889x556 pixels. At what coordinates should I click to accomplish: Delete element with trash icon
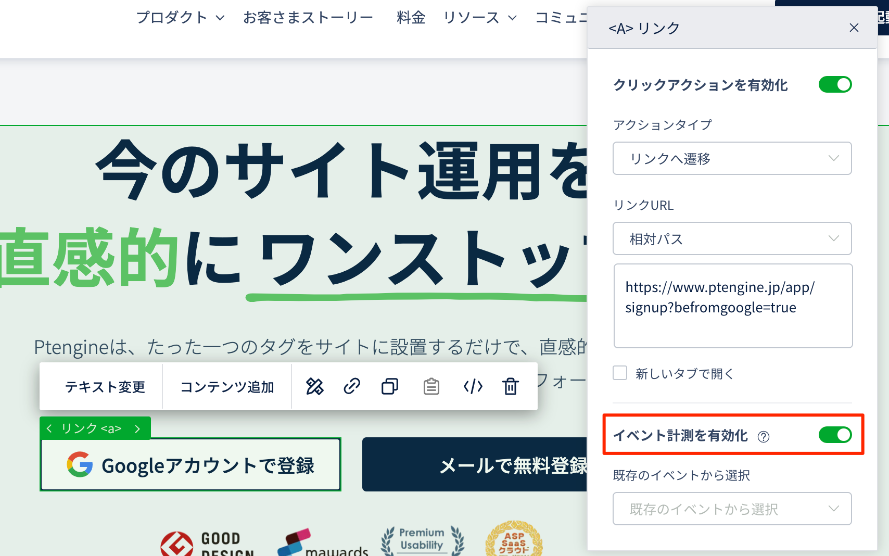pyautogui.click(x=511, y=386)
